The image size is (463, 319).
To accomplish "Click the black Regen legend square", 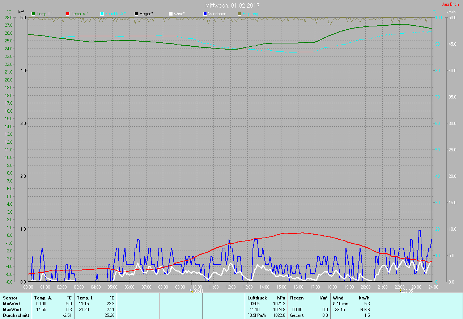I will 136,14.
